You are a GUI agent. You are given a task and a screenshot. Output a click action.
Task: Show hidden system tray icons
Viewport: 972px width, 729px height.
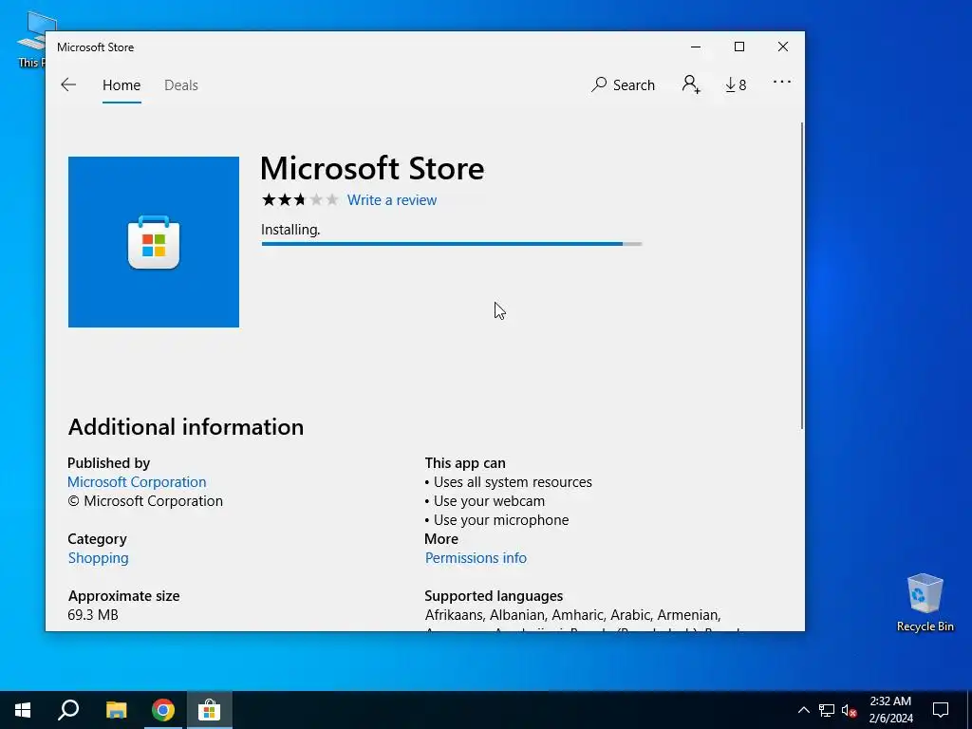point(803,710)
